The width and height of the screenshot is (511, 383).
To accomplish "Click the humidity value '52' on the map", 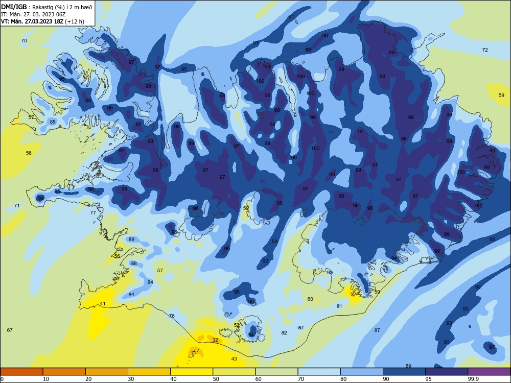I will 237,325.
